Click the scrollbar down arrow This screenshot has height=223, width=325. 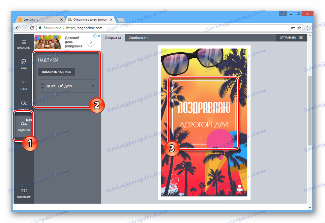(310, 207)
